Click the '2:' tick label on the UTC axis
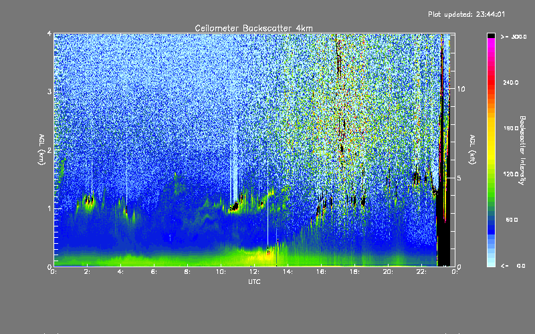Image resolution: width=535 pixels, height=334 pixels. pyautogui.click(x=88, y=272)
